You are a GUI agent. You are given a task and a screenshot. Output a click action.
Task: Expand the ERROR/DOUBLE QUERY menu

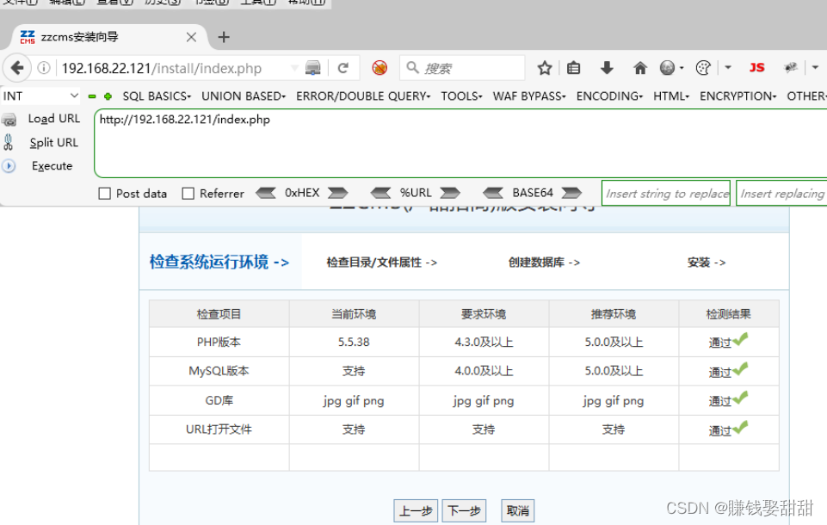click(363, 96)
